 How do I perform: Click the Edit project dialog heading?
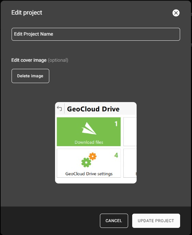[27, 13]
